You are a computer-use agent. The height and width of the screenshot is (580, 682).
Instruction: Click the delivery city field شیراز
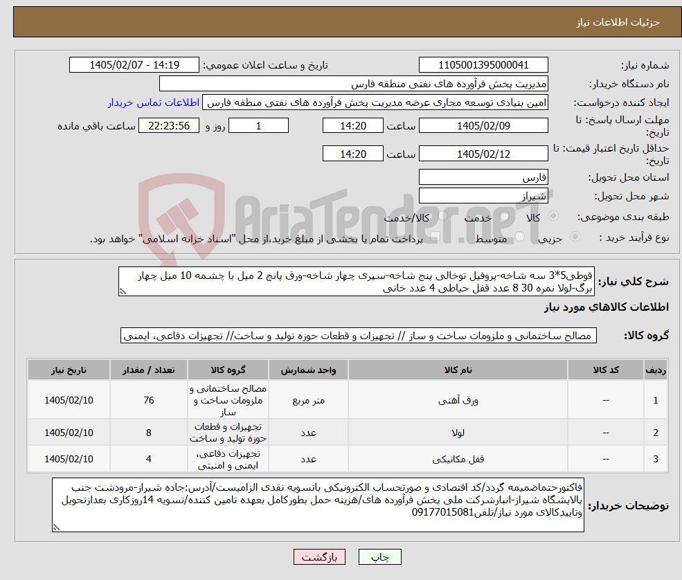pyautogui.click(x=483, y=196)
